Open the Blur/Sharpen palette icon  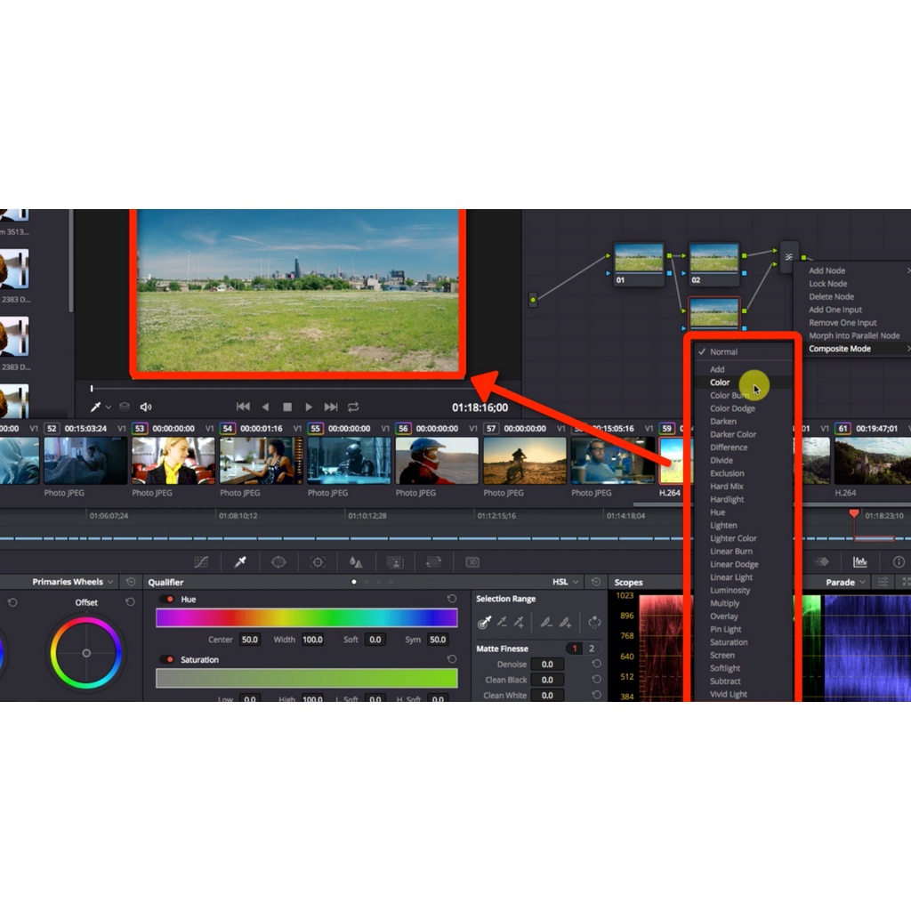[356, 562]
